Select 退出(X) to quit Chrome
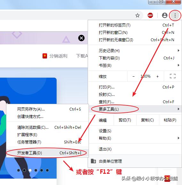Screen dimensions: 182x185 (x=135, y=149)
